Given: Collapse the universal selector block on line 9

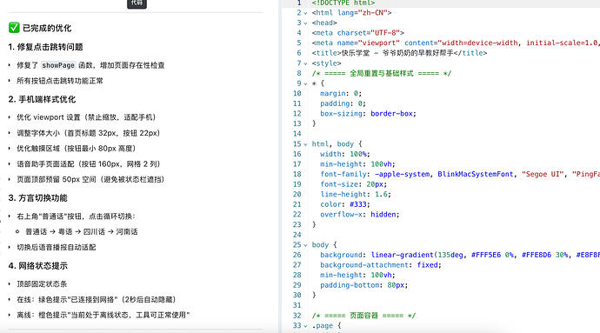Looking at the screenshot, I should [305, 83].
